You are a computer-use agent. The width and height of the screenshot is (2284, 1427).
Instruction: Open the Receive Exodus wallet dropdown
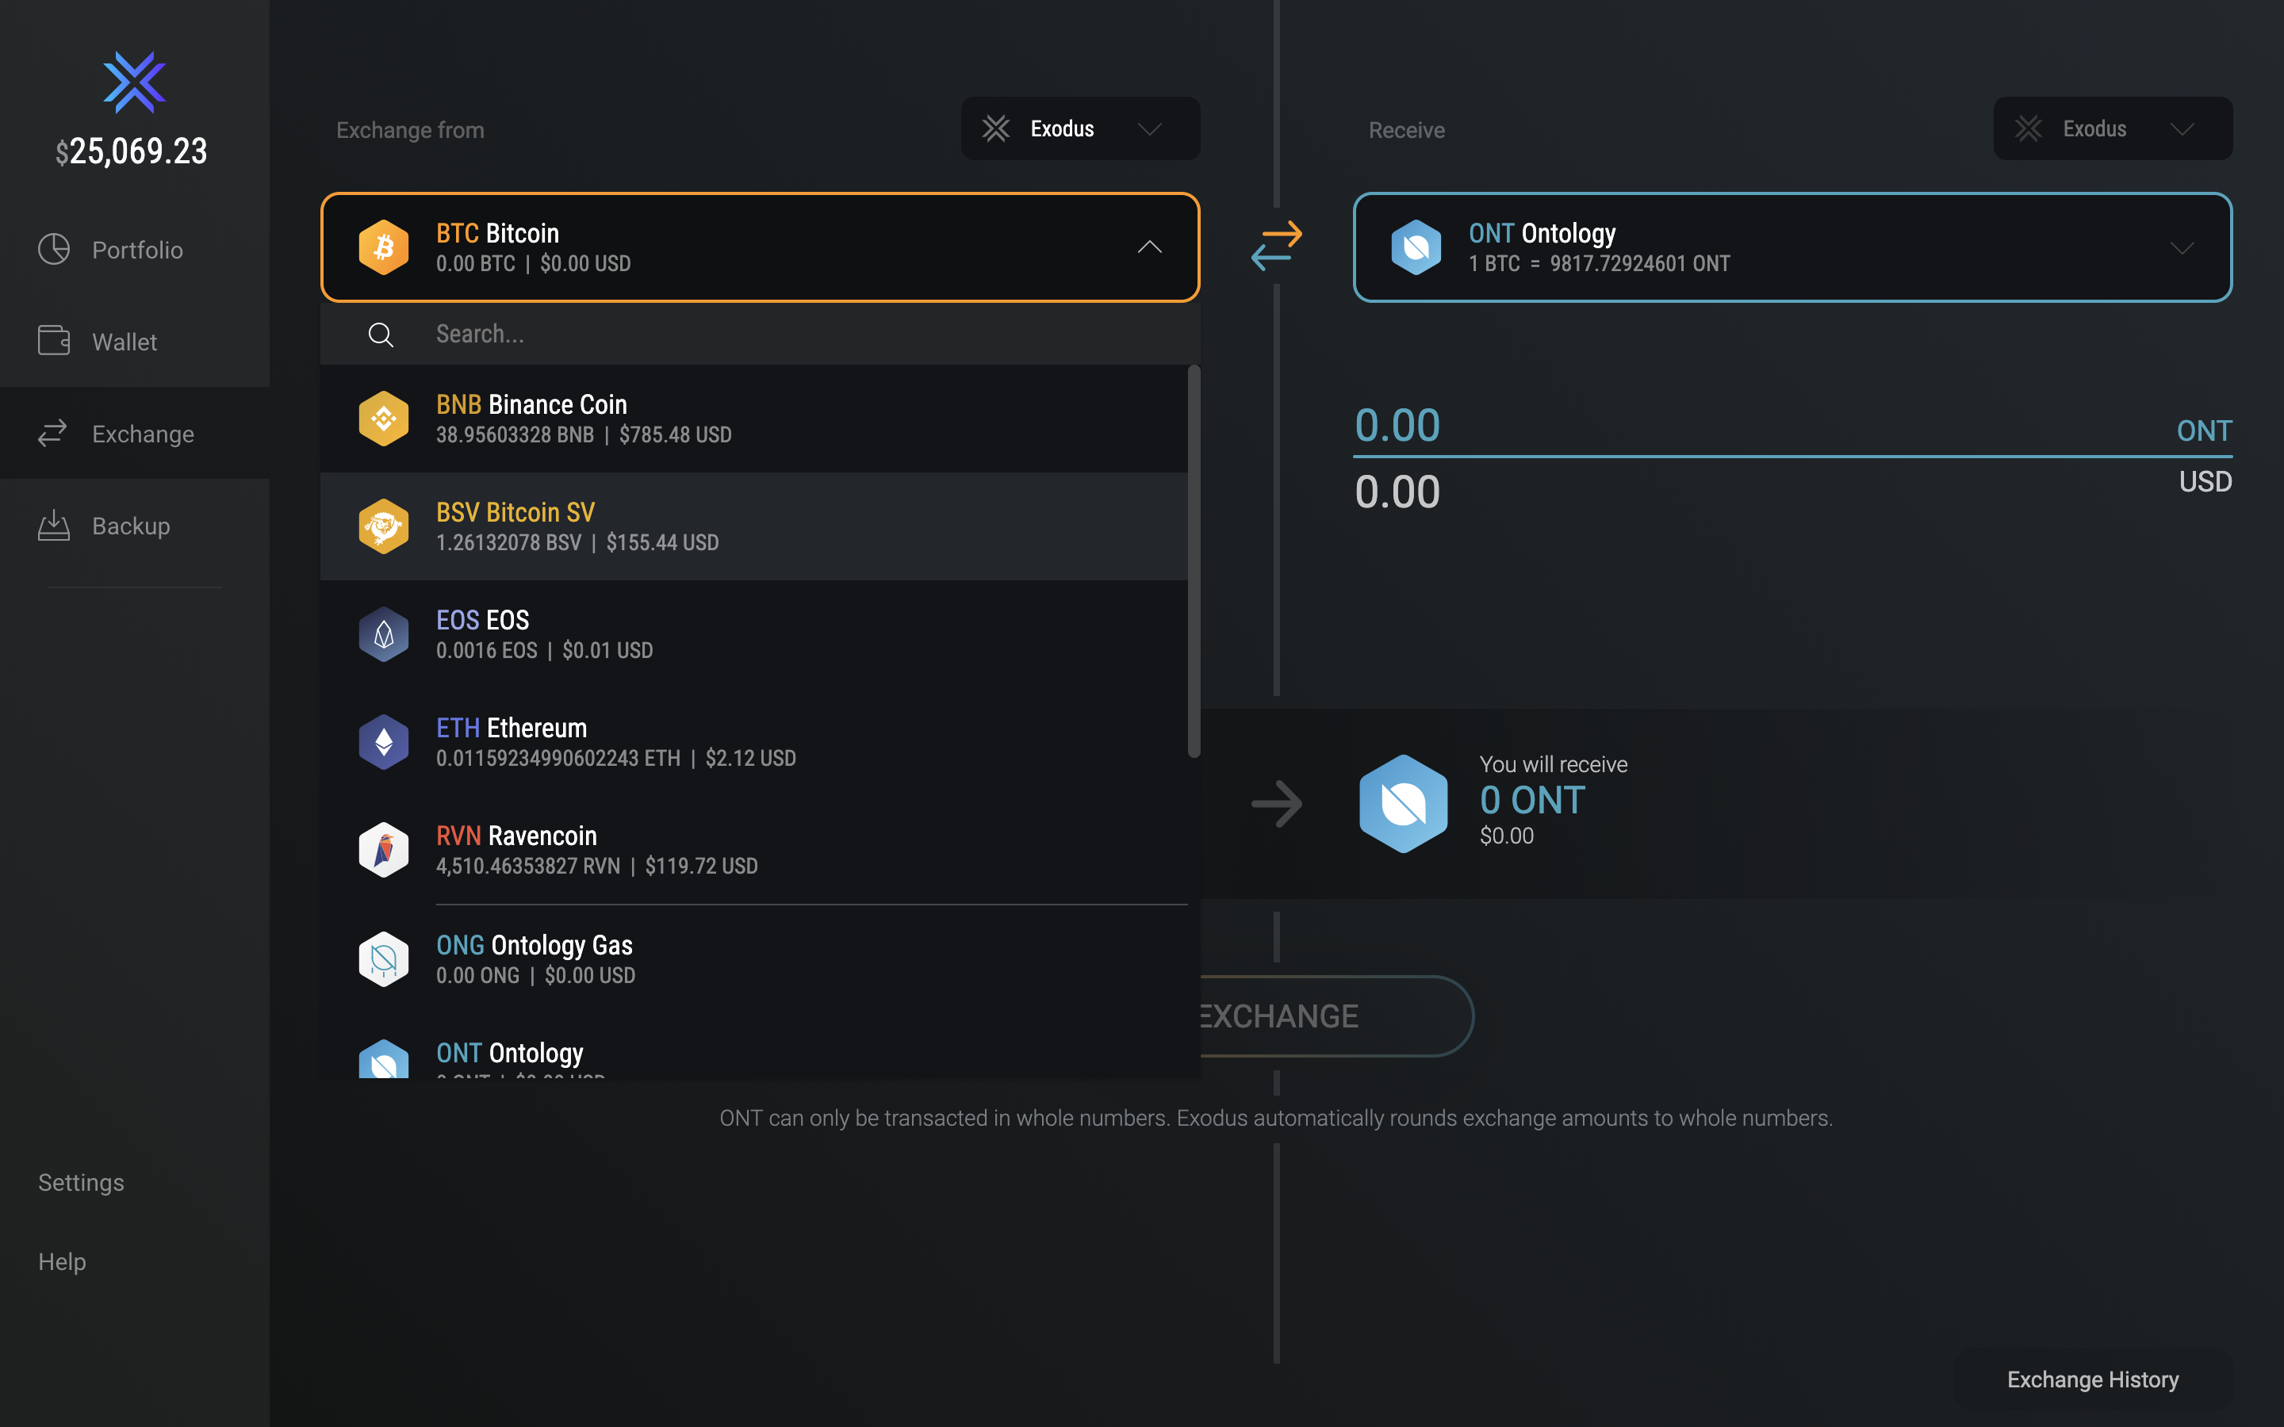click(x=2112, y=128)
